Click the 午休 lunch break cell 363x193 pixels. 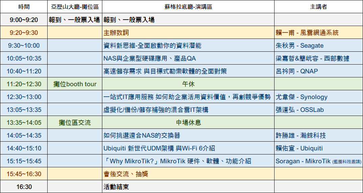(x=188, y=84)
